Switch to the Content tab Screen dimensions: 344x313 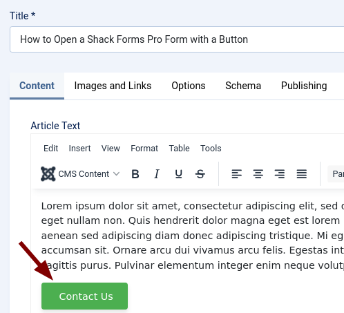[x=37, y=86]
